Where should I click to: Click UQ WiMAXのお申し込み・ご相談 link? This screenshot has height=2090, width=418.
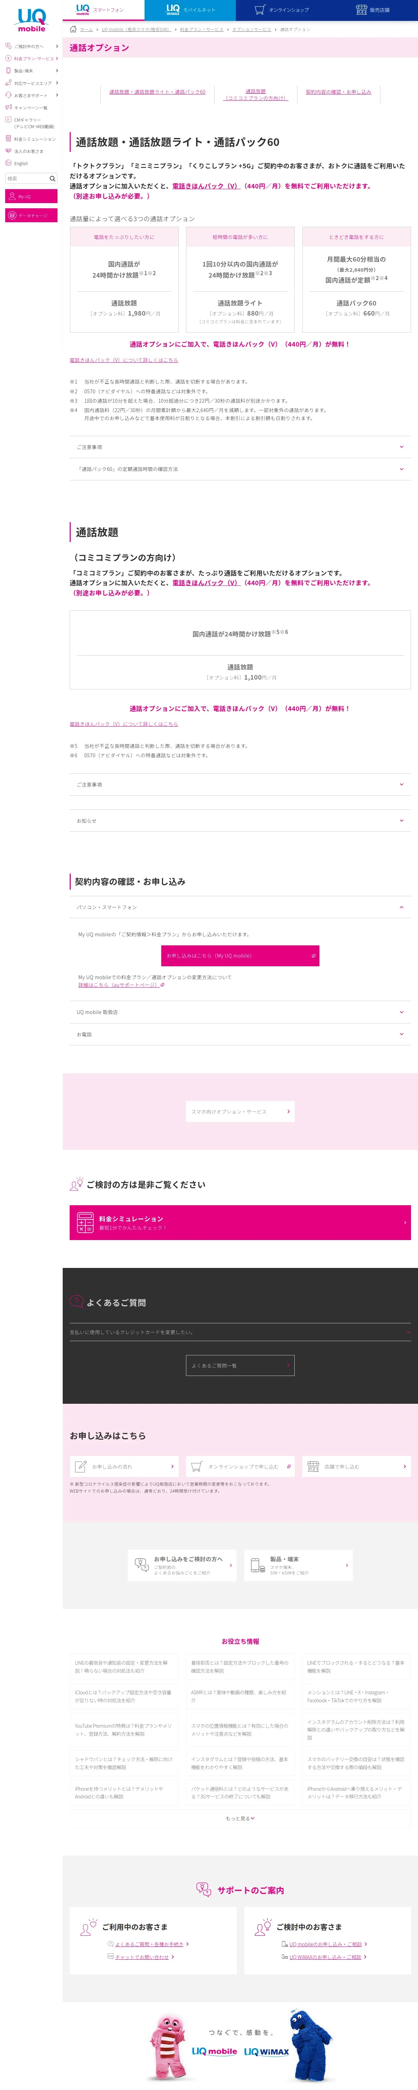(x=325, y=1957)
